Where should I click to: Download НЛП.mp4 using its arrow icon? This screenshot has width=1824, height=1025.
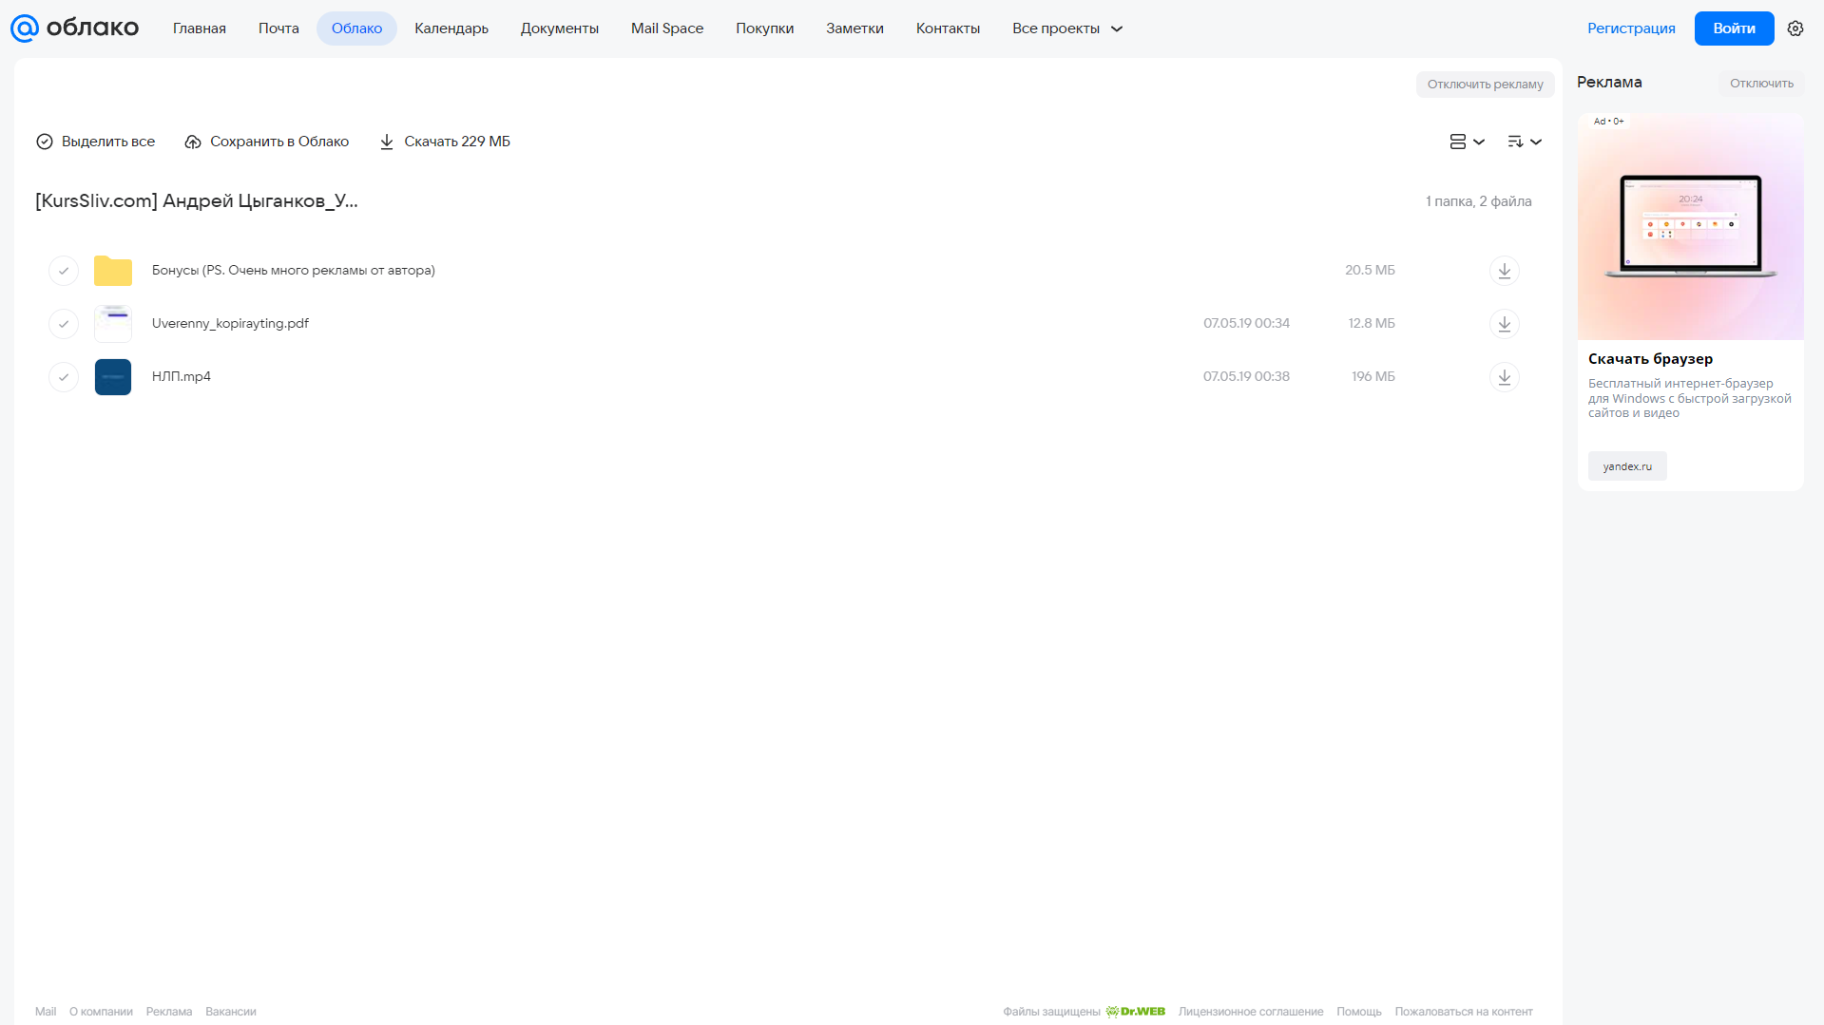(1505, 377)
